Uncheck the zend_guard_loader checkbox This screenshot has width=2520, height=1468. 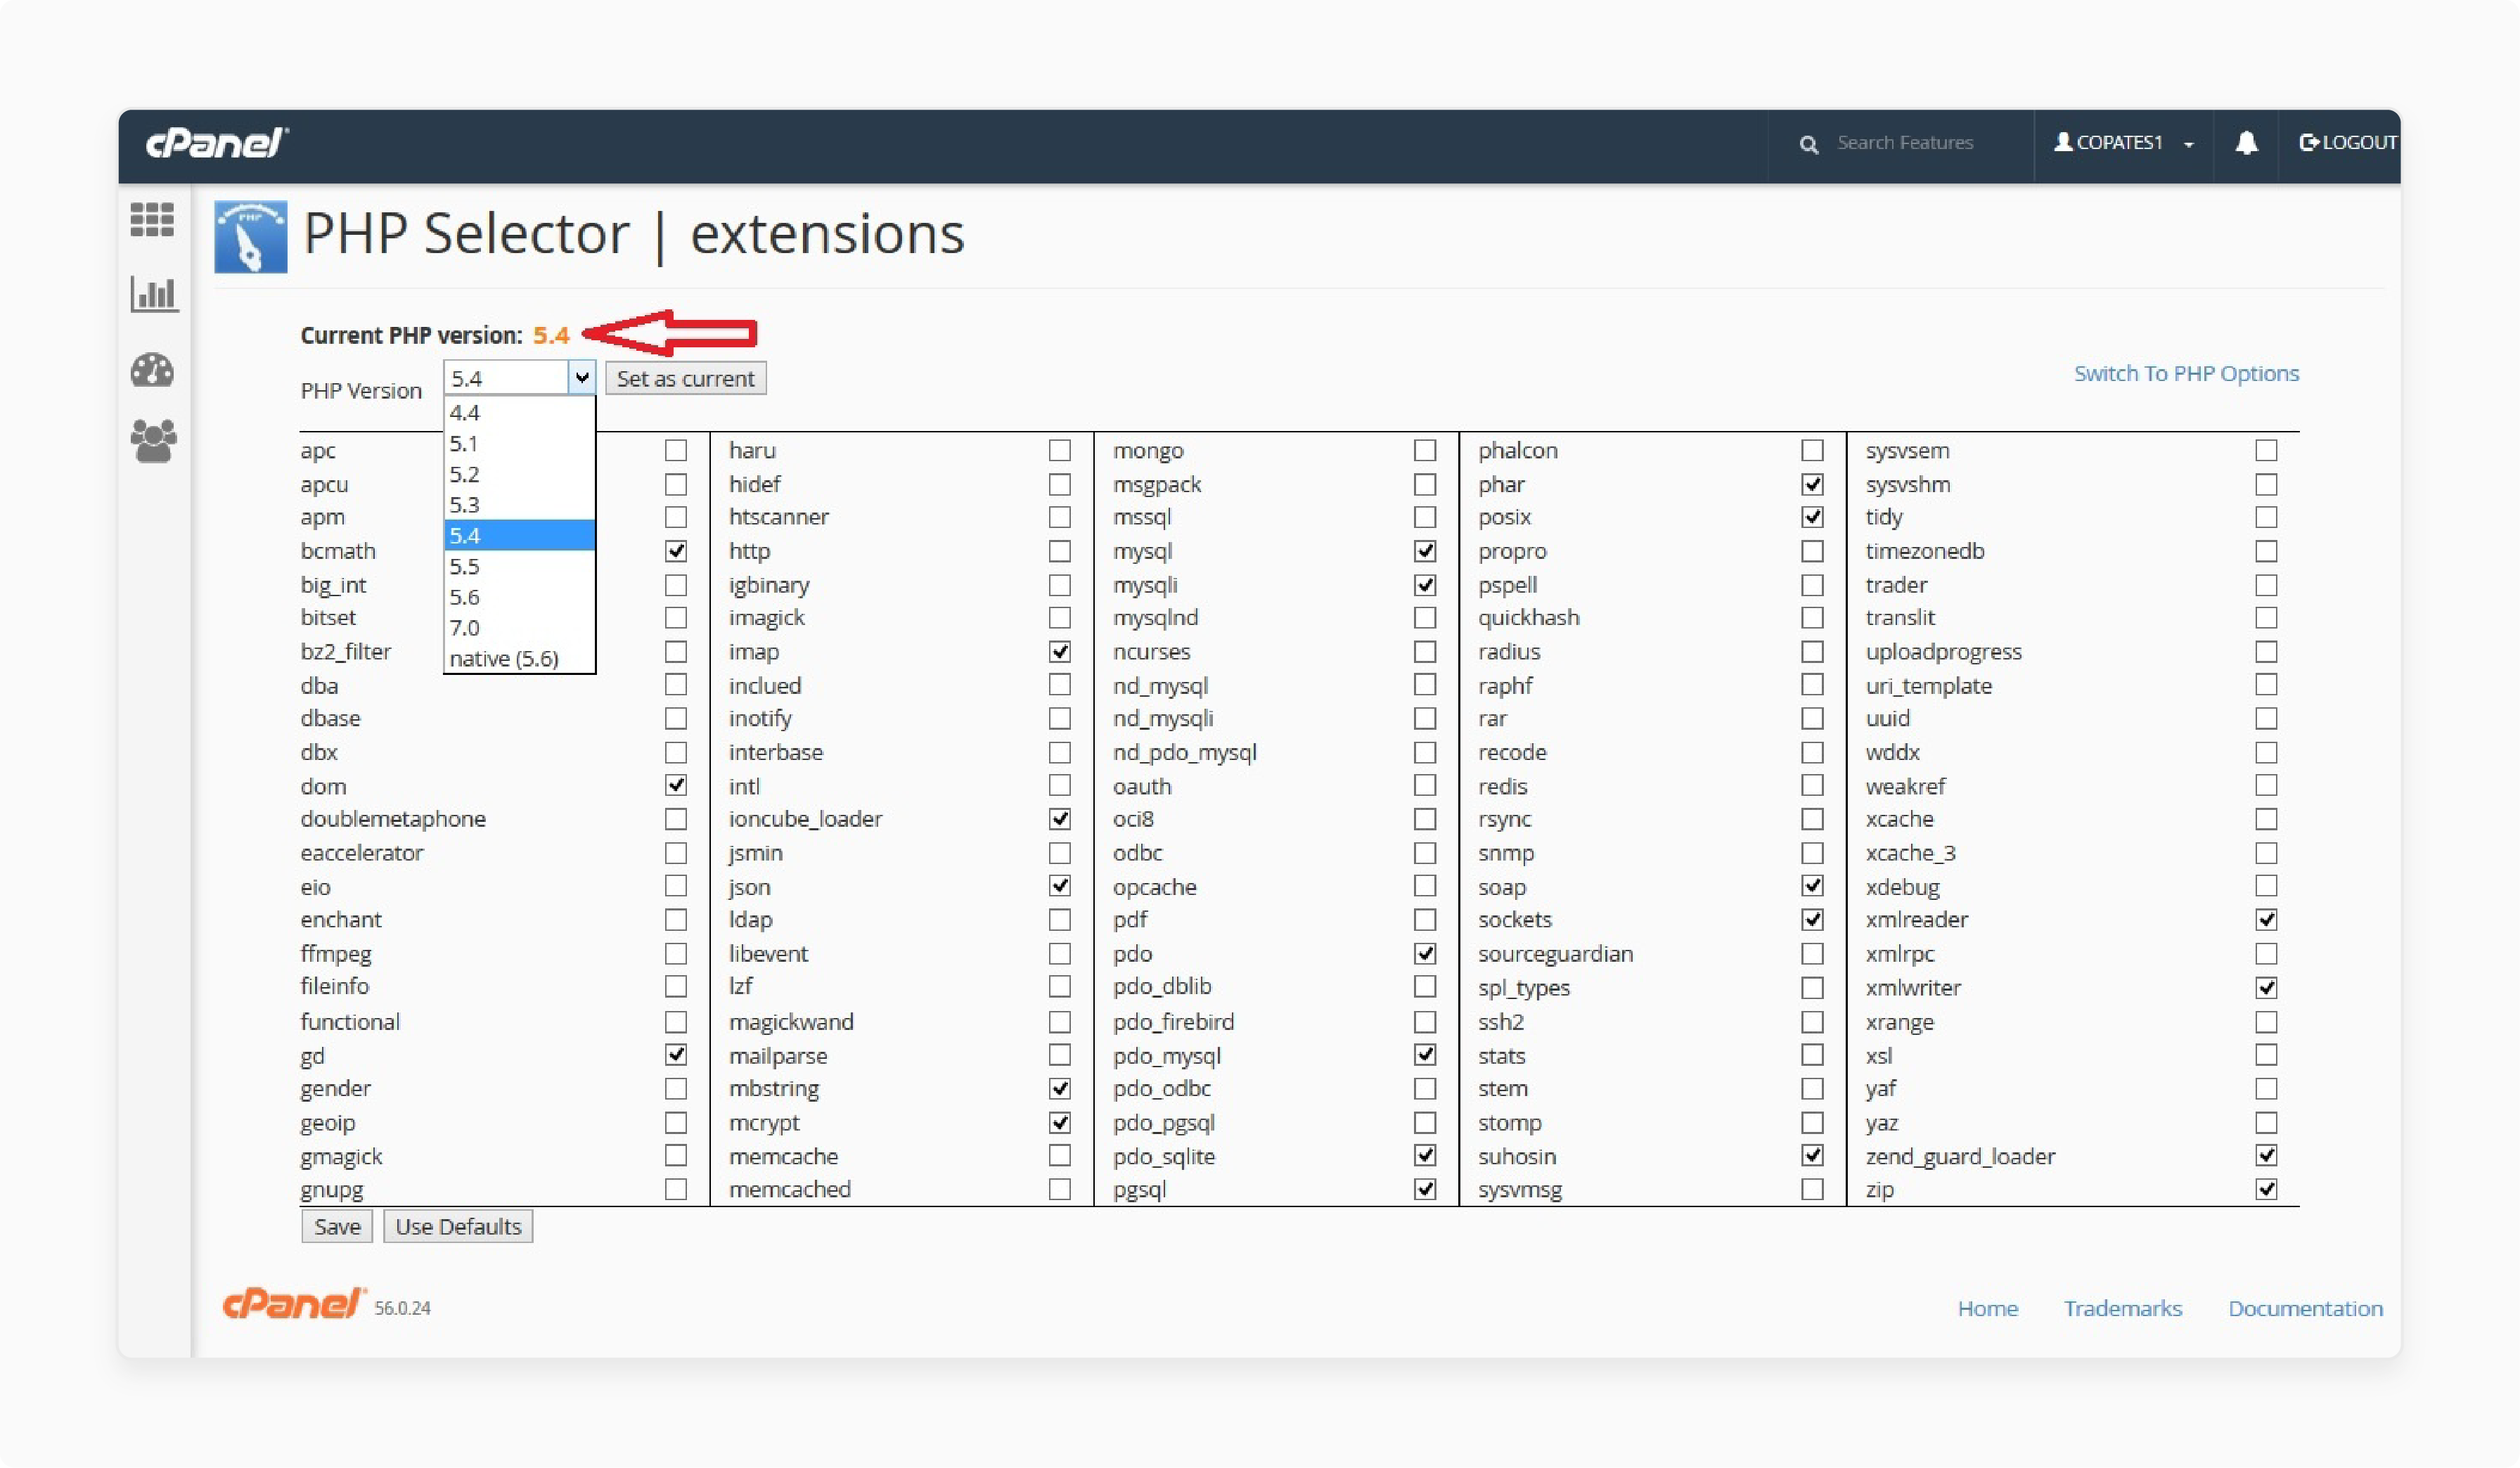coord(2266,1156)
